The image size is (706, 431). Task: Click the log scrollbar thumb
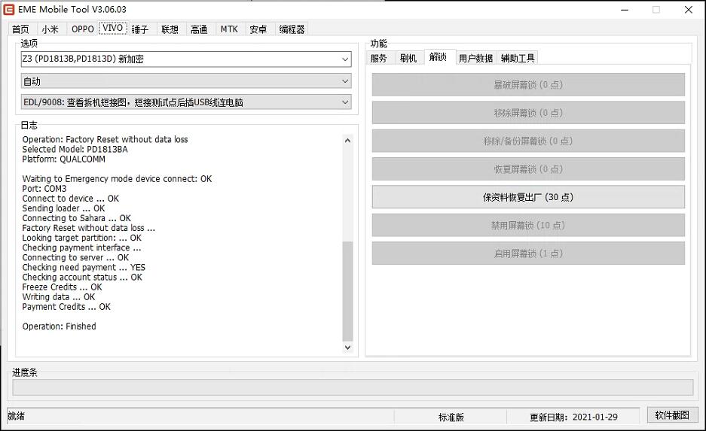point(347,291)
